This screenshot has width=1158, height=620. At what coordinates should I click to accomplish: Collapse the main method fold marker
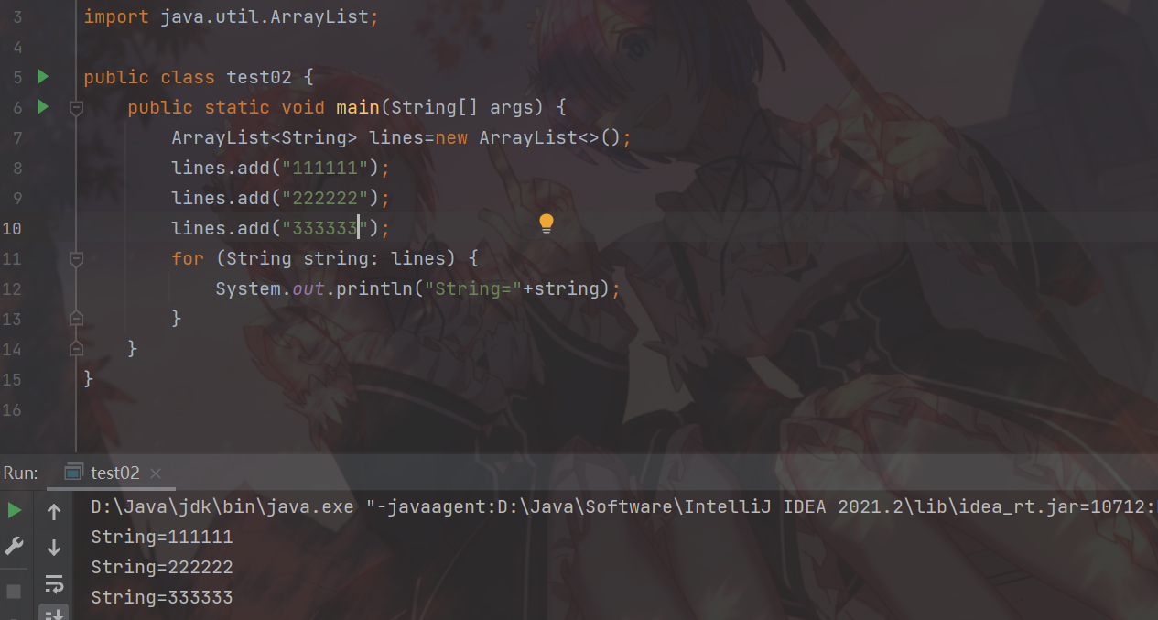tap(77, 108)
